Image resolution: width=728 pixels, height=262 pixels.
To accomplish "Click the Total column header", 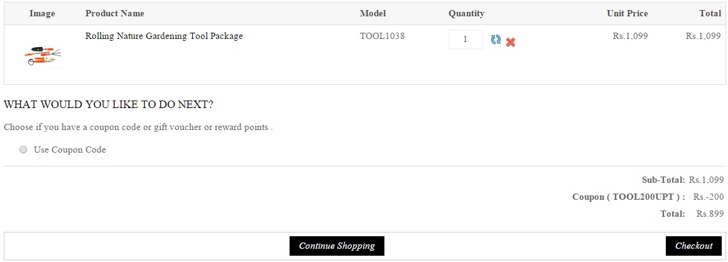I will point(710,13).
